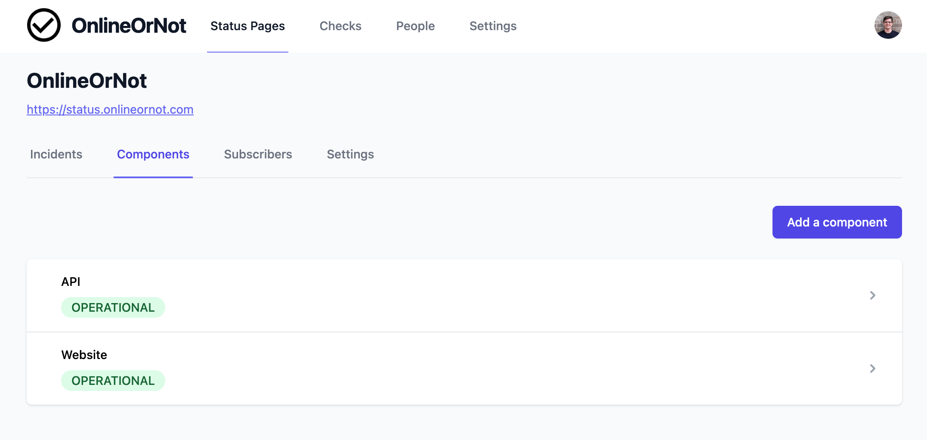
Task: Go to Checks in top navigation
Action: (340, 26)
